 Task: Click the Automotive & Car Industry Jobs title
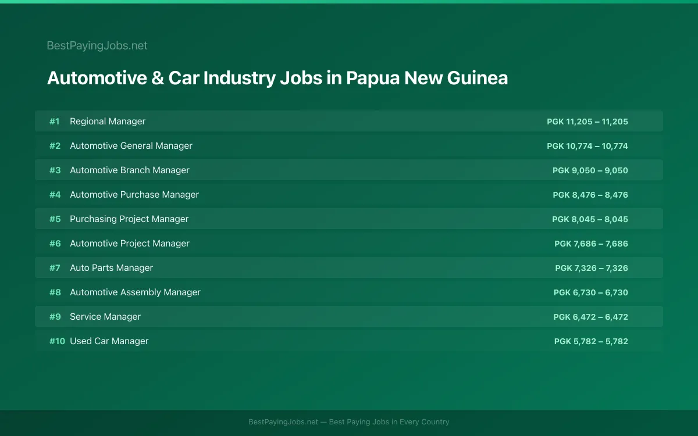pyautogui.click(x=277, y=78)
